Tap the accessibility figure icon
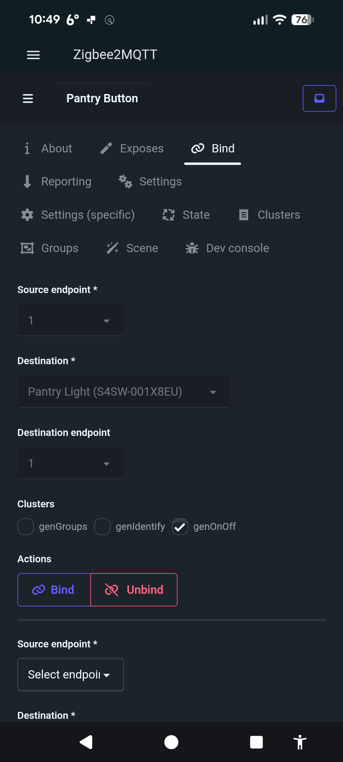 (299, 742)
